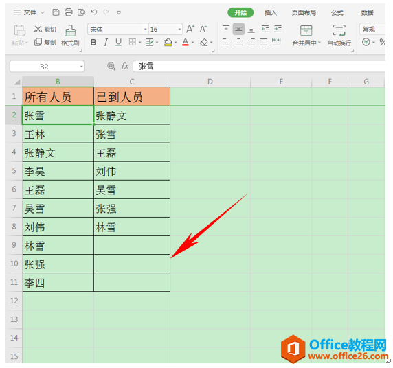Switch to the 插入 tab
Screen dimensions: 393x368
271,12
